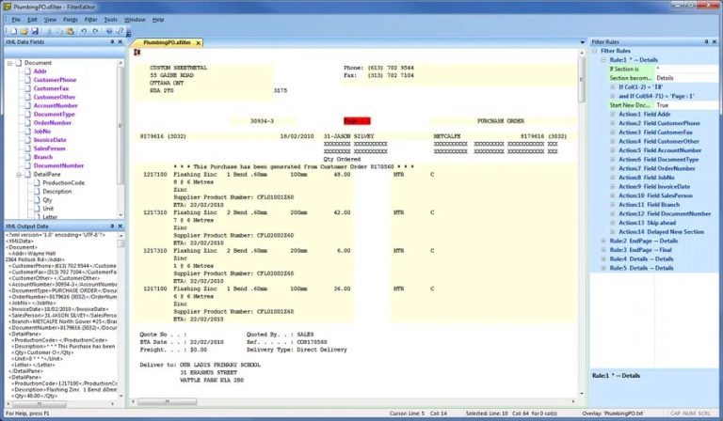Image resolution: width=723 pixels, height=421 pixels.
Task: Select the SalesPerson field in the tree
Action: [x=49, y=148]
